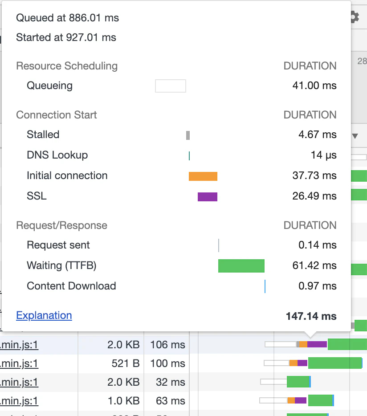This screenshot has height=416, width=367.
Task: Click the gray Stalled timing bar
Action: pyautogui.click(x=188, y=135)
